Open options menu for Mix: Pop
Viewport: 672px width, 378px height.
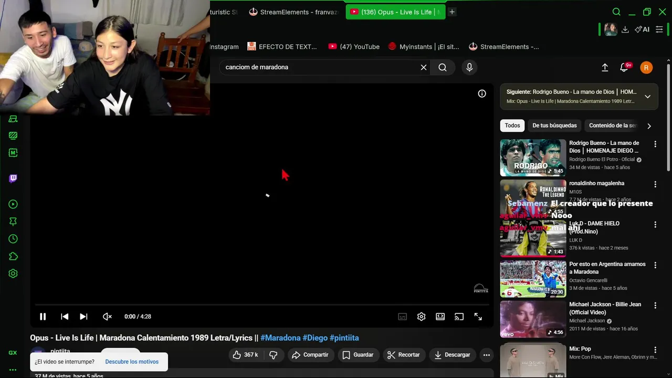655,350
